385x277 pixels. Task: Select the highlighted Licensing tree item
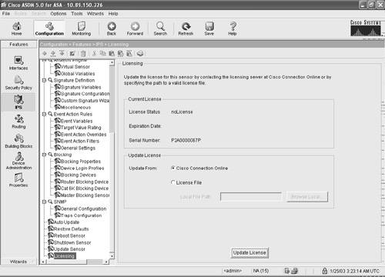tap(62, 255)
